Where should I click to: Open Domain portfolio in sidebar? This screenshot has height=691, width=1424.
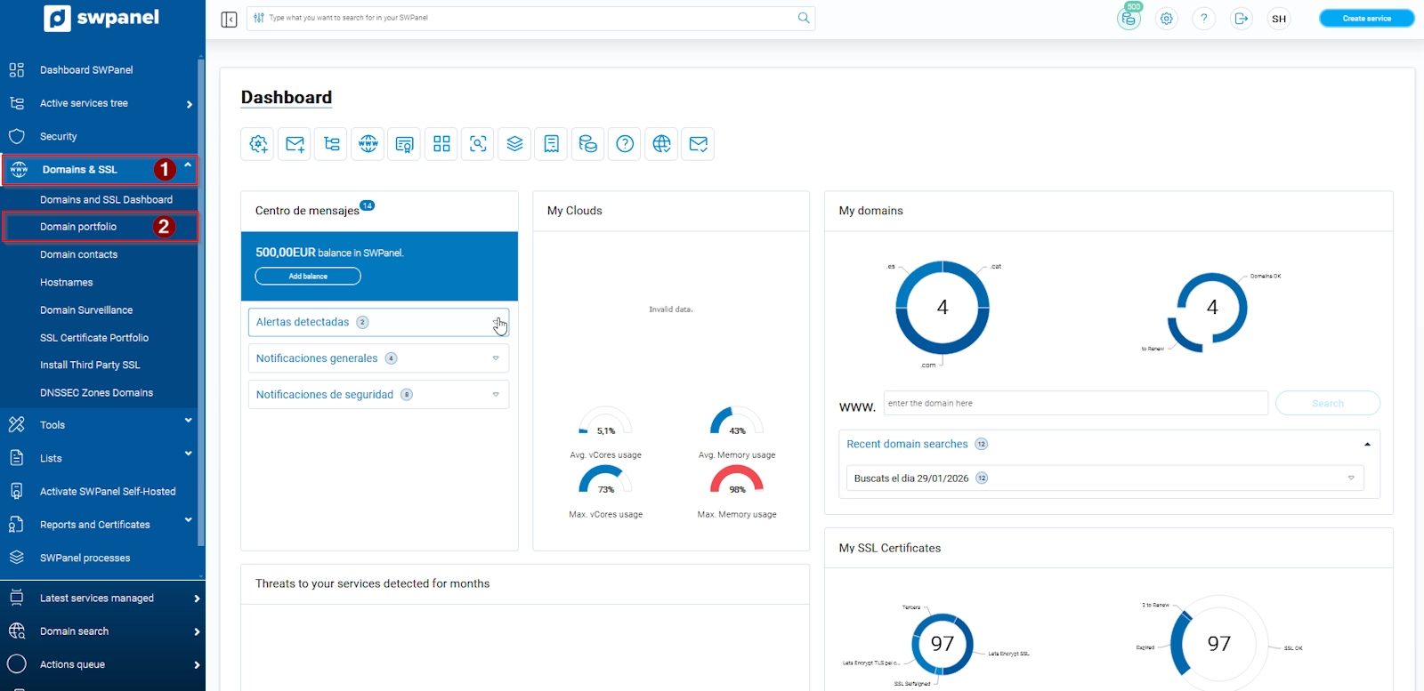click(x=78, y=227)
